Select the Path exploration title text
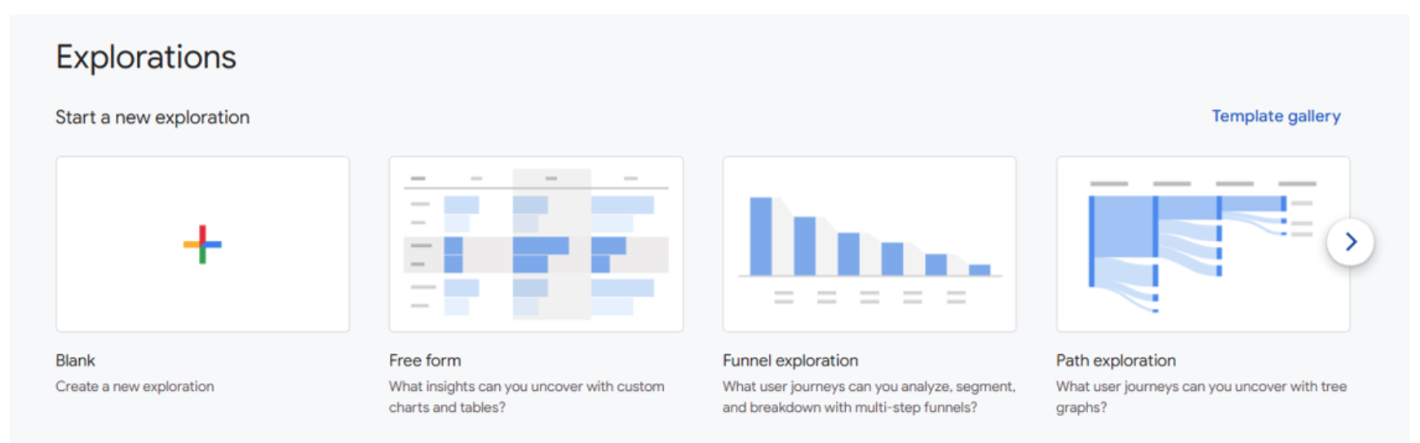Viewport: 1420px width, 443px height. pyautogui.click(x=1116, y=360)
